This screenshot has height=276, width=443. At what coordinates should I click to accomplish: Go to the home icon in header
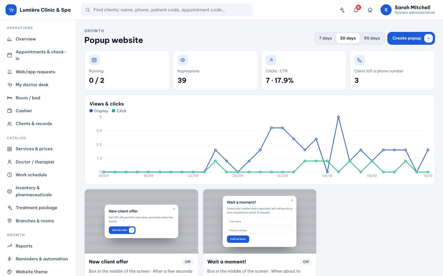pyautogui.click(x=370, y=10)
